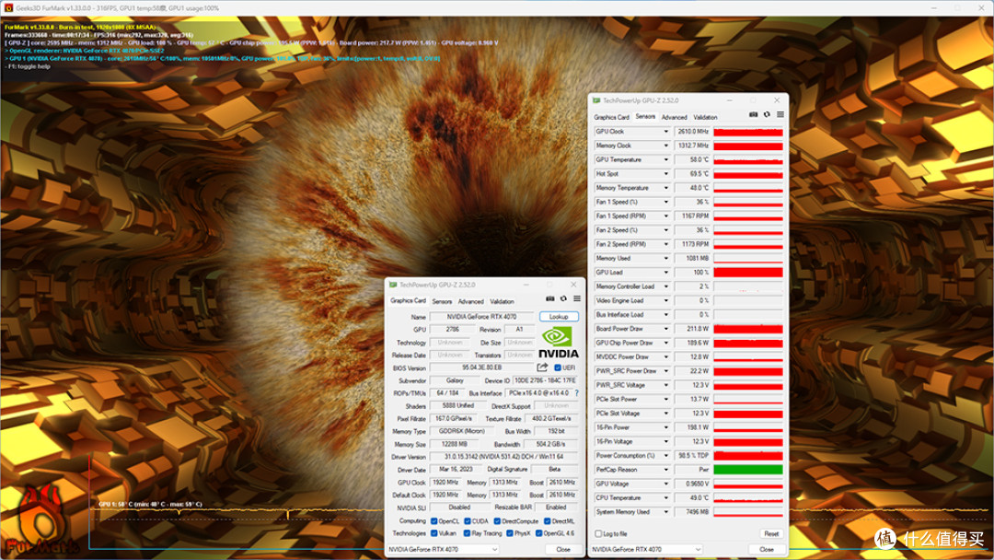Click the screenshot camera icon in Sensors window
994x560 pixels.
click(x=753, y=115)
